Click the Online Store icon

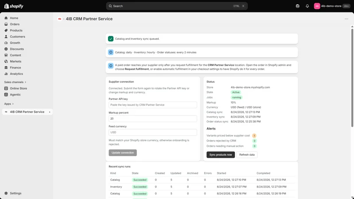(x=6, y=88)
